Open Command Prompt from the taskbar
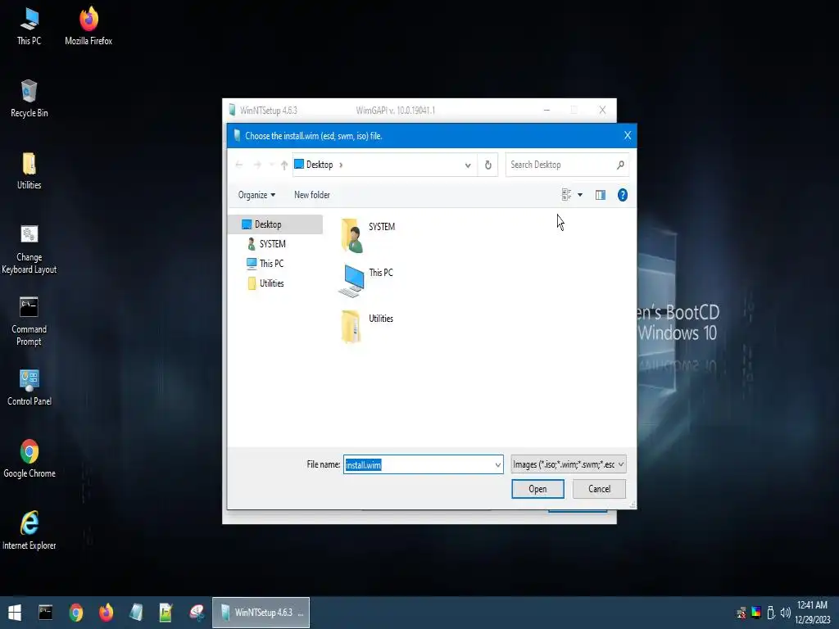The width and height of the screenshot is (839, 629). click(46, 613)
